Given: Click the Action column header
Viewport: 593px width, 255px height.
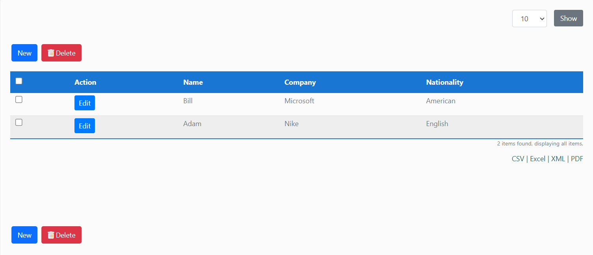Looking at the screenshot, I should 86,82.
